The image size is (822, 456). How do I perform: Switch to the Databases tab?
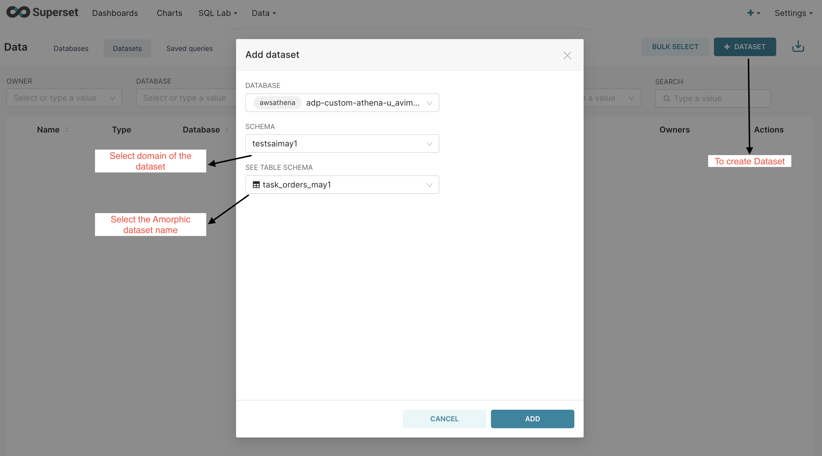coord(71,48)
